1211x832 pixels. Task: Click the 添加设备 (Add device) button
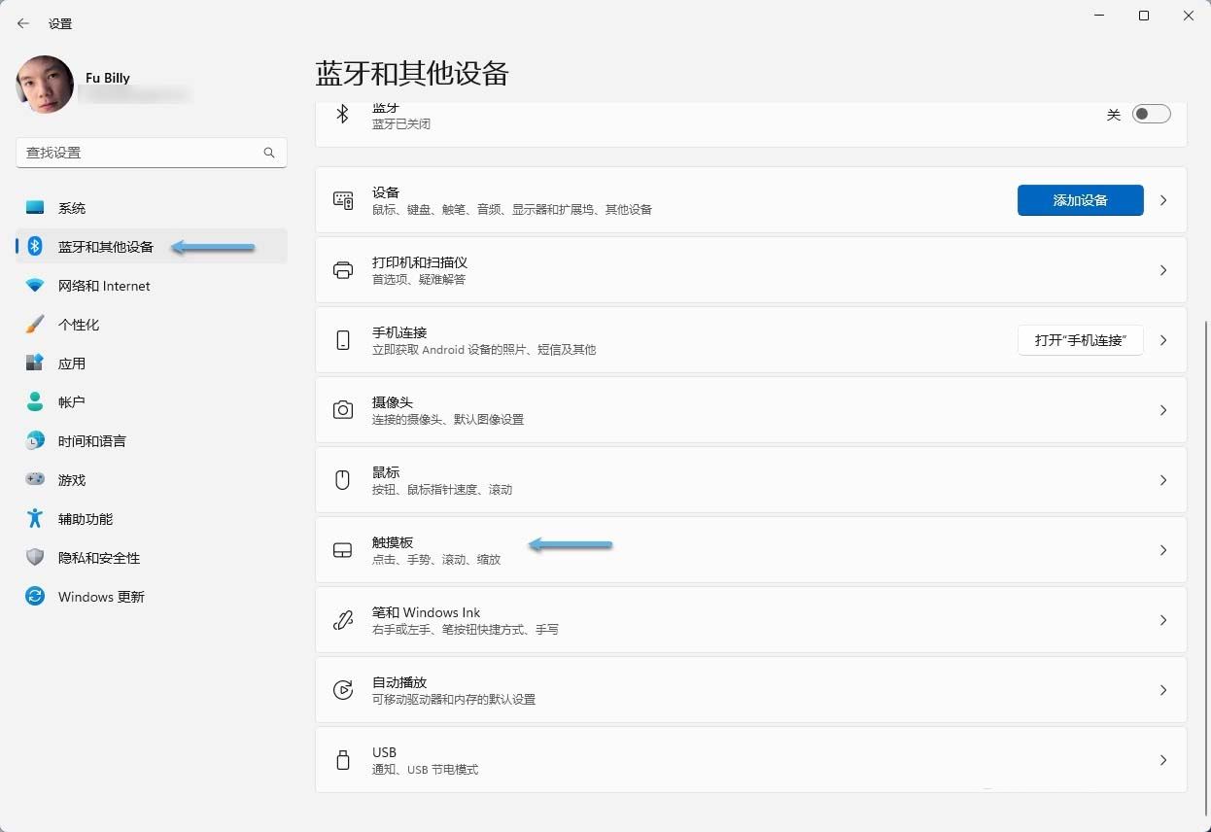(x=1080, y=200)
